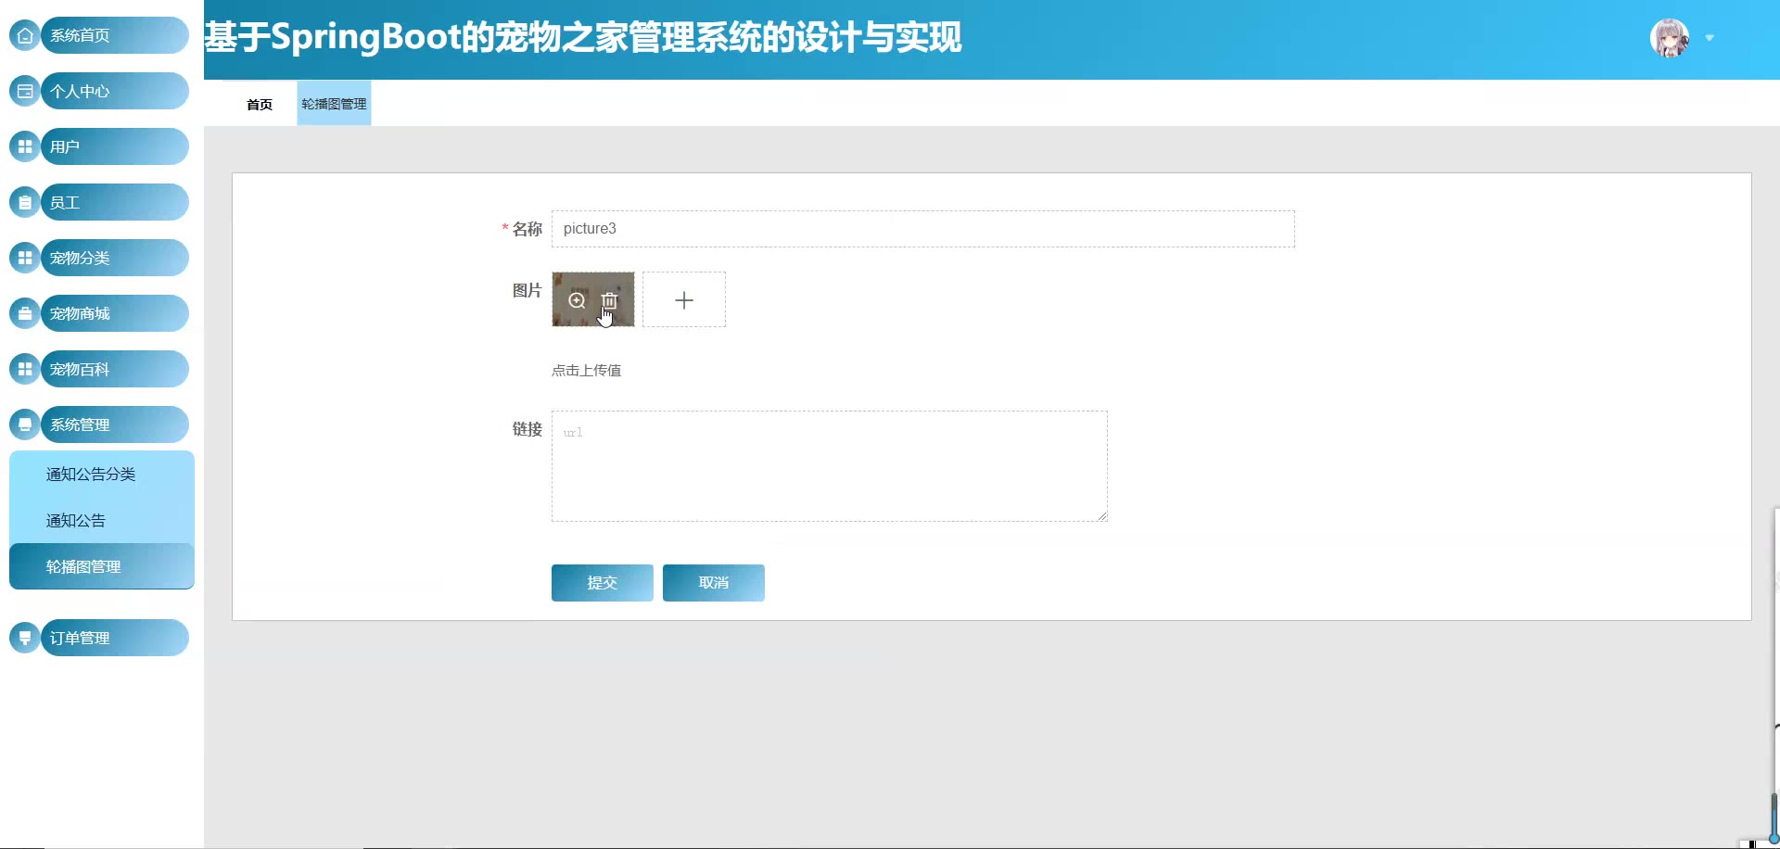Image resolution: width=1780 pixels, height=849 pixels.
Task: Click the 名称 input field containing picture3
Action: point(923,229)
